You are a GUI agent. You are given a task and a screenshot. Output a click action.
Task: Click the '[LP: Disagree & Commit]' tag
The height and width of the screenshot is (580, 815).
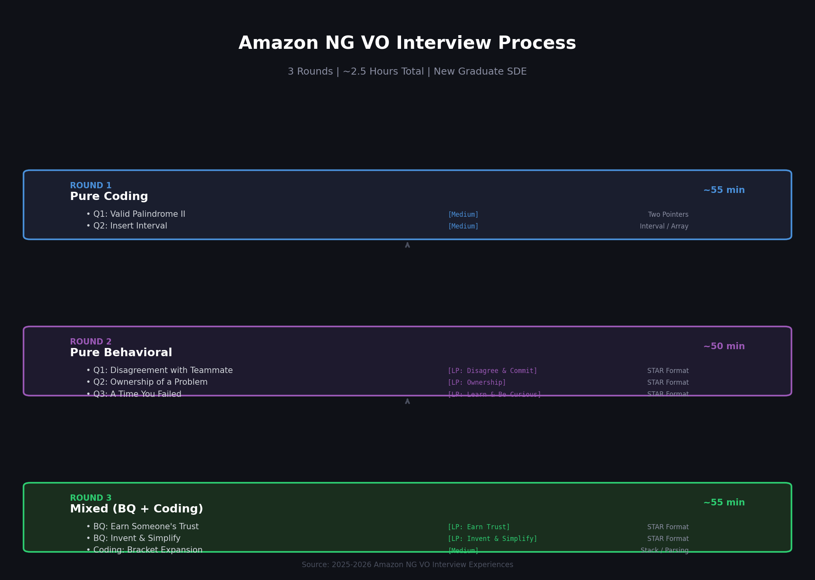[493, 371]
